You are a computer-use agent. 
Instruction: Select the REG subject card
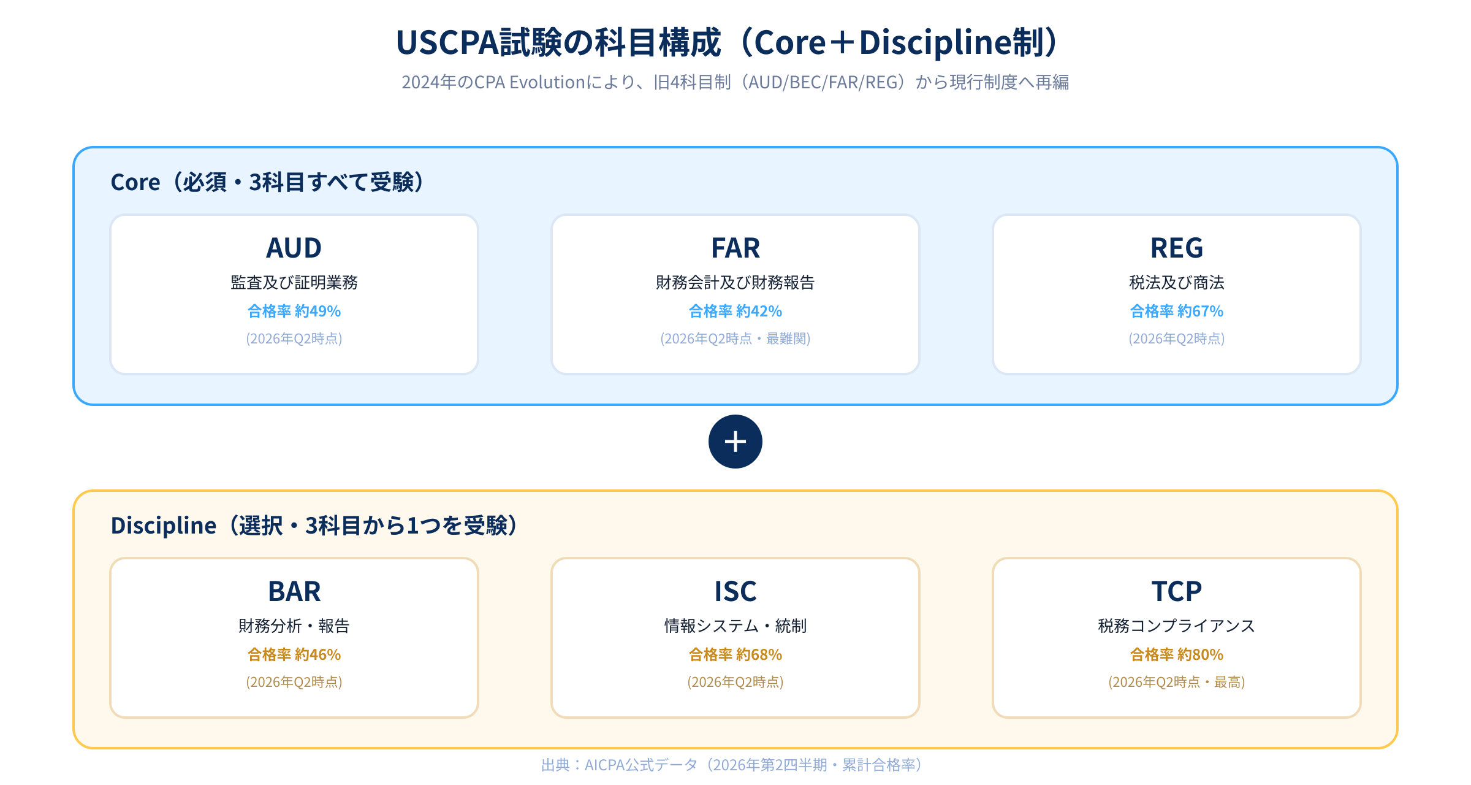[1177, 294]
